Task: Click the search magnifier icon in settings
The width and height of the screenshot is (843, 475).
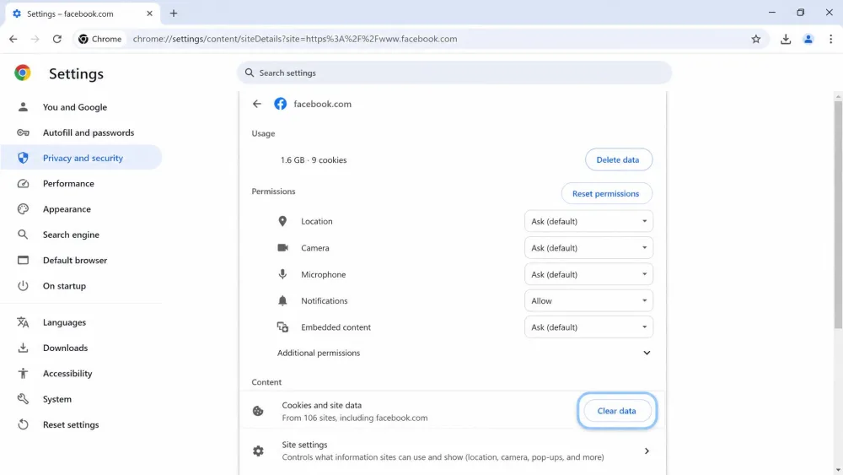Action: pyautogui.click(x=249, y=73)
